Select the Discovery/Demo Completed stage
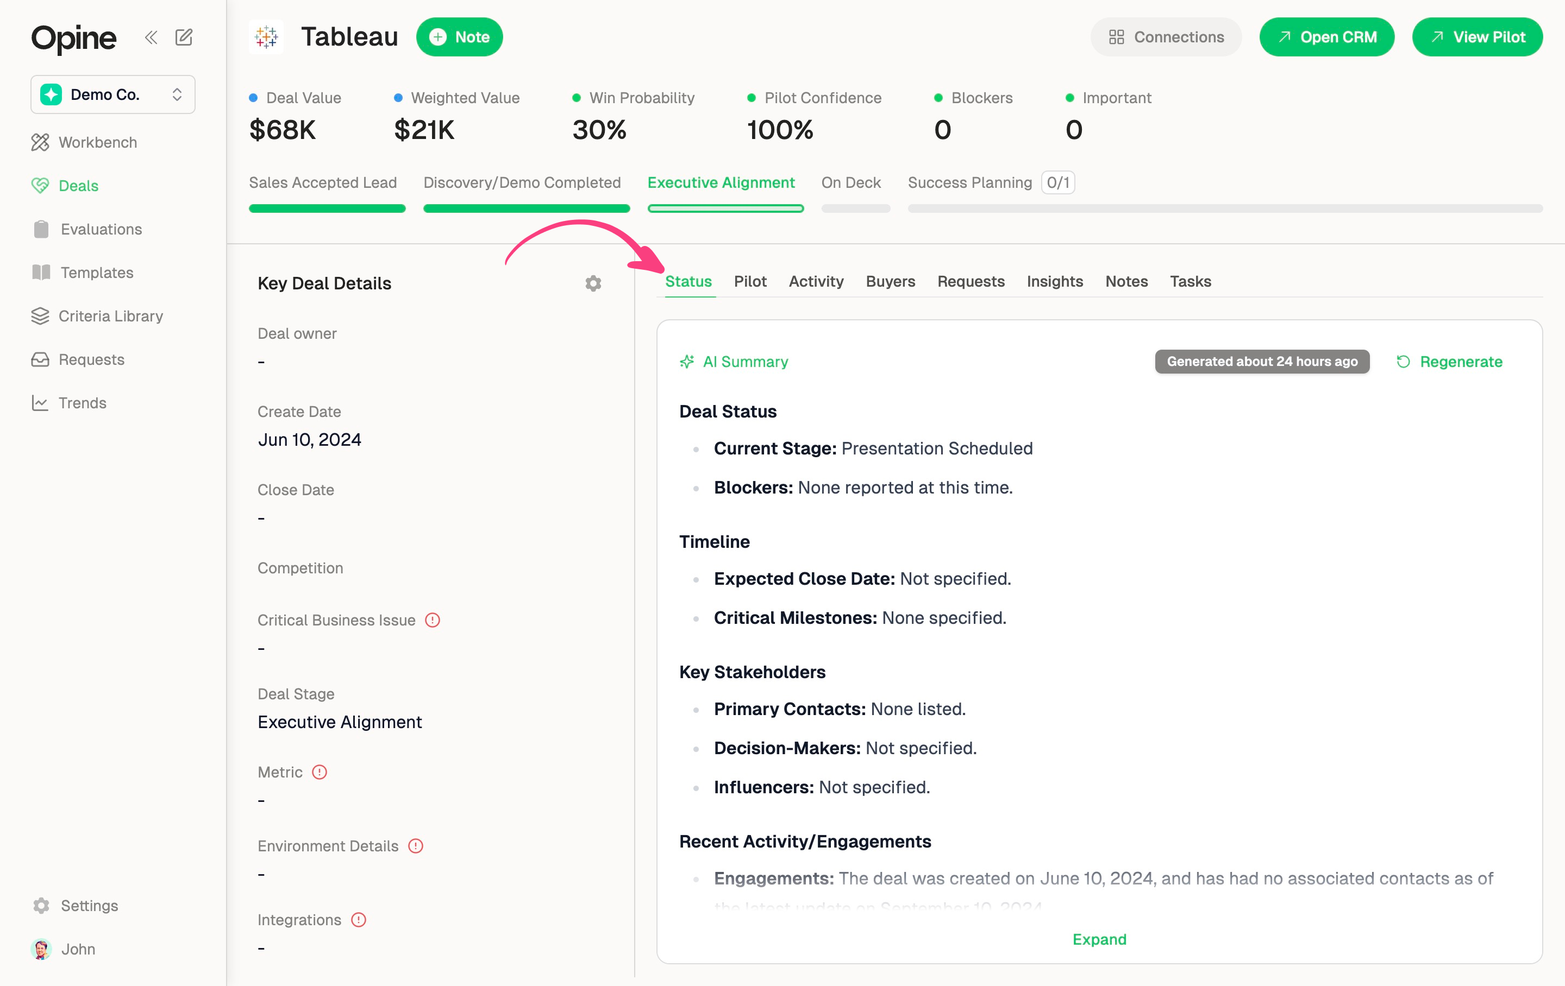Viewport: 1565px width, 986px height. click(522, 182)
